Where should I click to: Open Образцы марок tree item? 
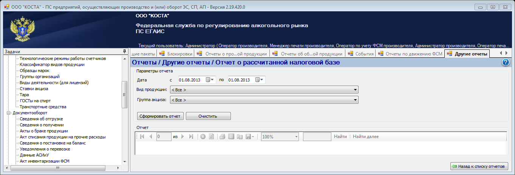(34, 71)
